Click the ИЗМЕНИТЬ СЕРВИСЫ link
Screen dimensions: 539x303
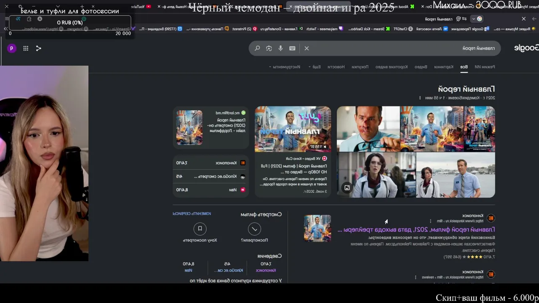[x=192, y=214]
